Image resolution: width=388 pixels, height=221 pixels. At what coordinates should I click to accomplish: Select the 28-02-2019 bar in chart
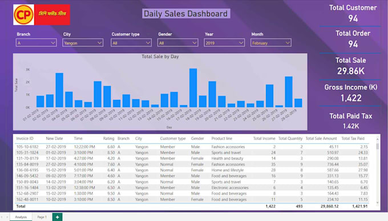coord(298,103)
